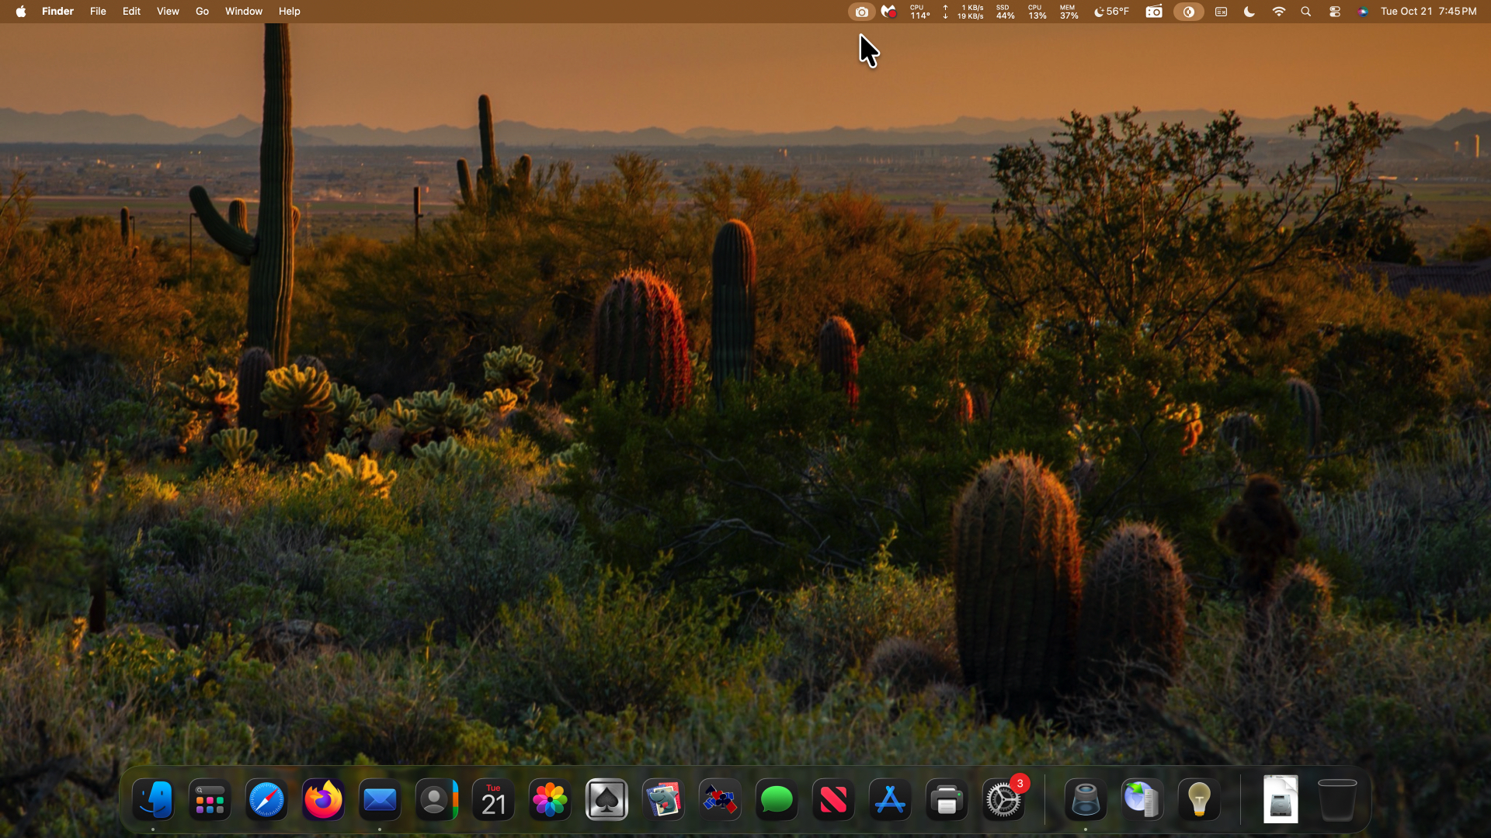
Task: Expand the 56°F weather menu item
Action: (x=1111, y=12)
